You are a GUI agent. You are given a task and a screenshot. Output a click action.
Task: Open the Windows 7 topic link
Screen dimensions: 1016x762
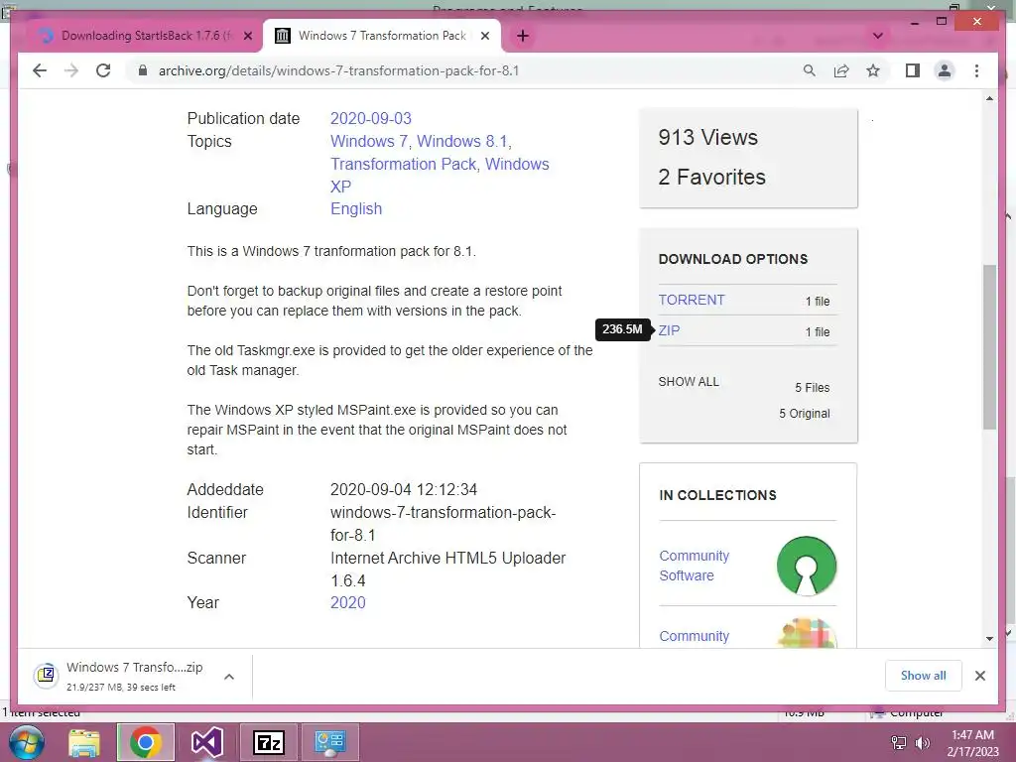tap(369, 141)
